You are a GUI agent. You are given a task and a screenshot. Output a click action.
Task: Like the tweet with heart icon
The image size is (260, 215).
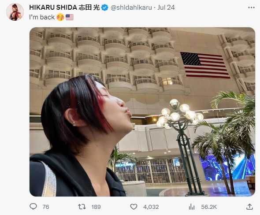134,207
